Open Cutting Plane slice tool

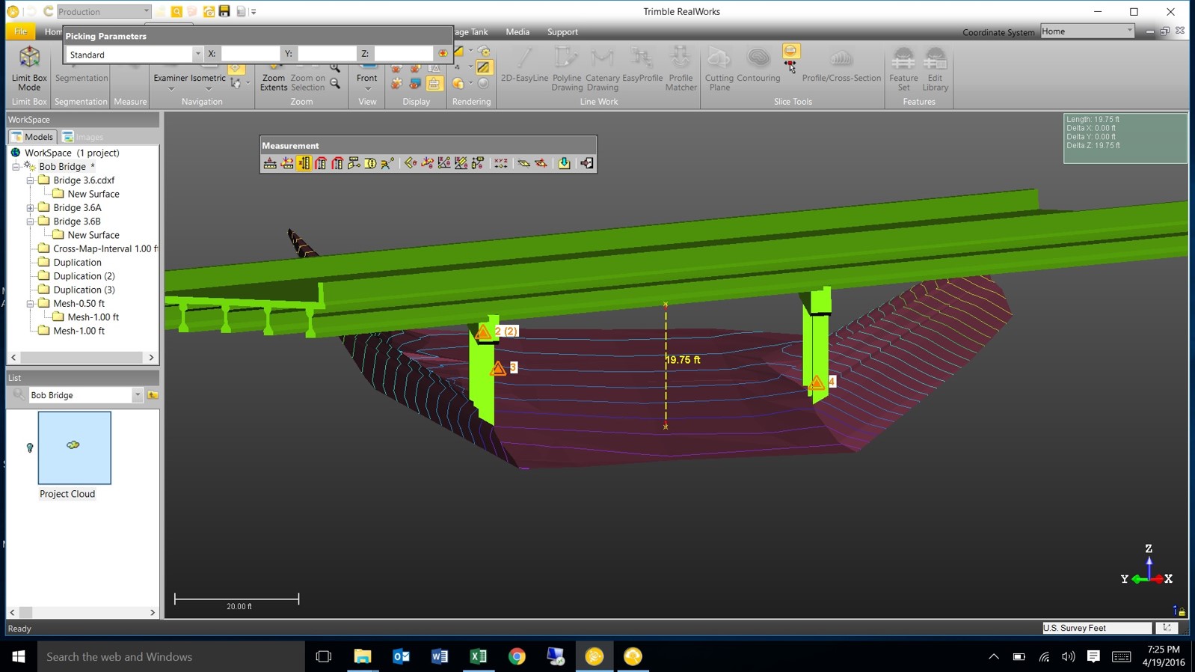[x=719, y=69]
